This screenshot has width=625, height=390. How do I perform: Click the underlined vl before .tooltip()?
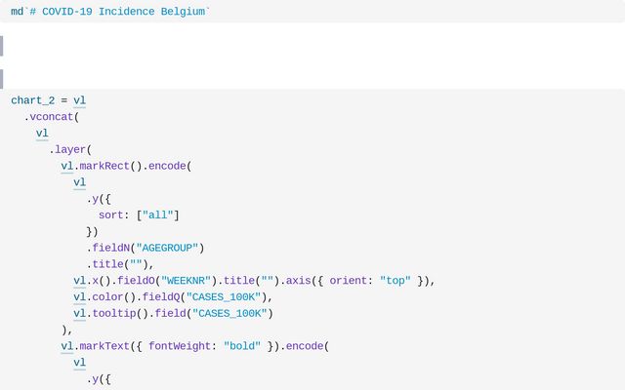79,314
